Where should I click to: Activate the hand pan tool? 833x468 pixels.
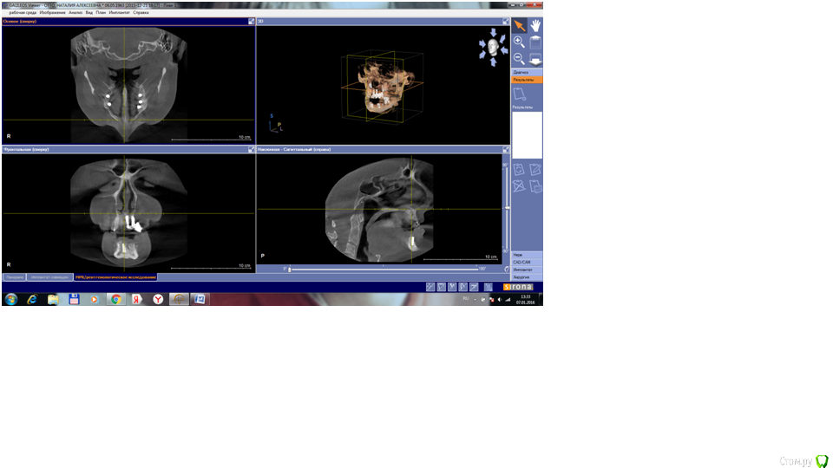pos(536,25)
